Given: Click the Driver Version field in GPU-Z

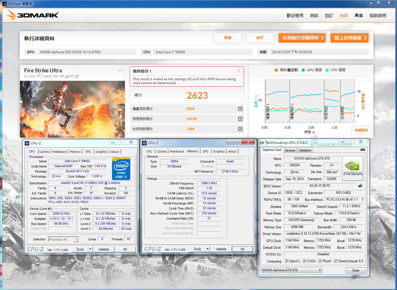Looking at the screenshot, I should pos(323,234).
